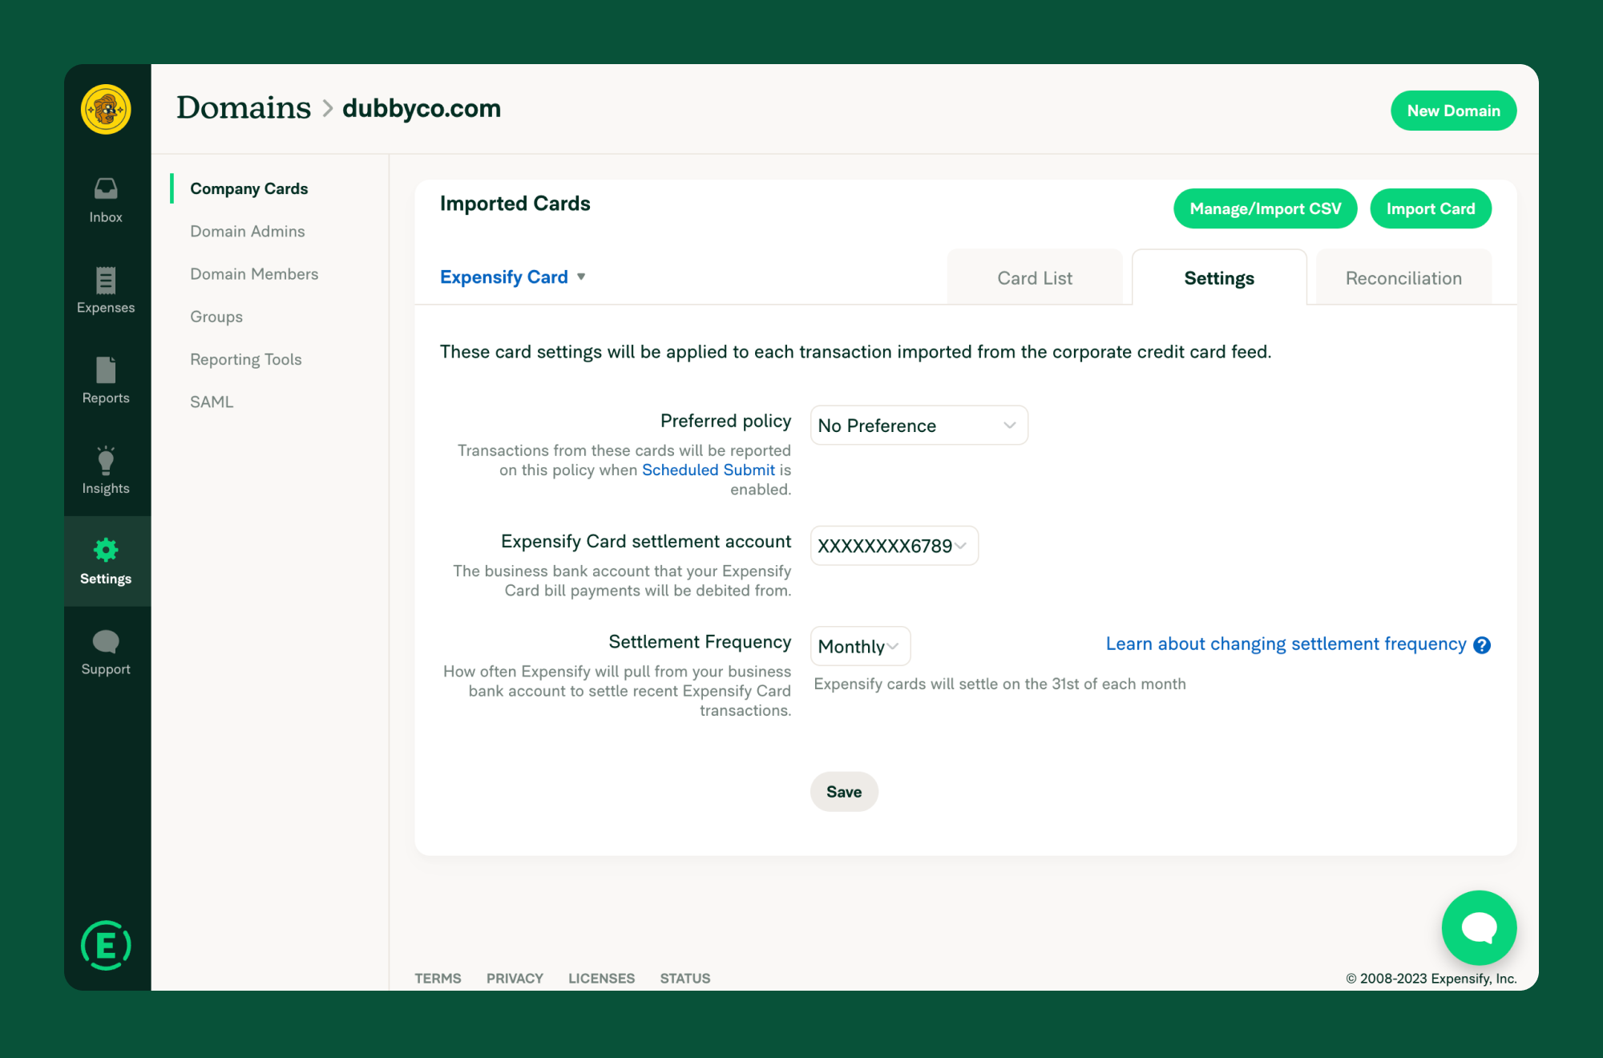Click the Manage/Import CSV button
This screenshot has height=1058, width=1603.
click(1265, 208)
